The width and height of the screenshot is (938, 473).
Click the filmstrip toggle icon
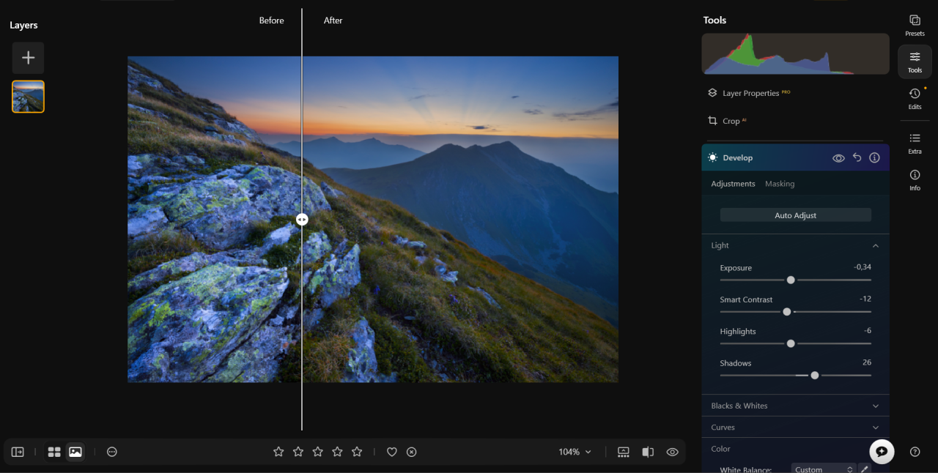pyautogui.click(x=624, y=452)
